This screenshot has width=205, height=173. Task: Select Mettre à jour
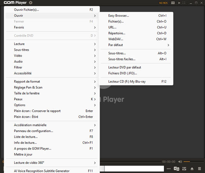52,155
